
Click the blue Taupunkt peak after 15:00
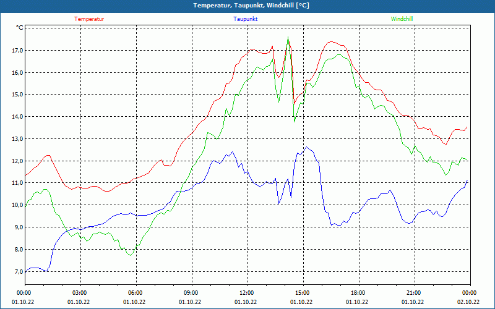coord(306,147)
